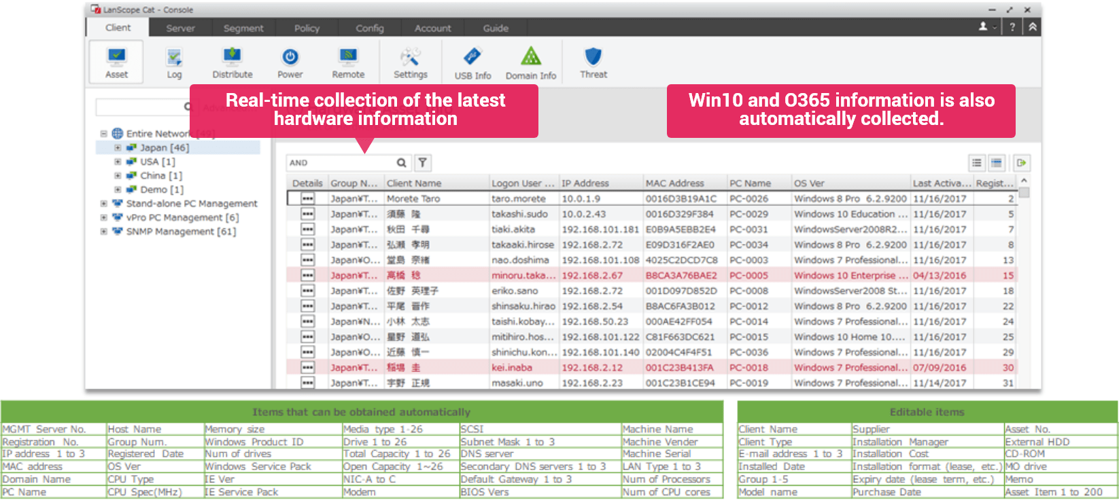Open USB Info from the toolbar

[x=472, y=63]
